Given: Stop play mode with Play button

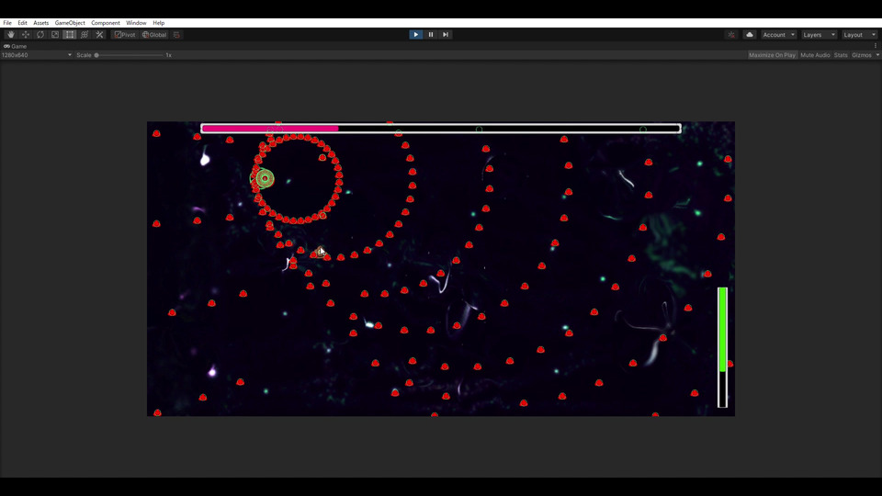Looking at the screenshot, I should point(415,35).
